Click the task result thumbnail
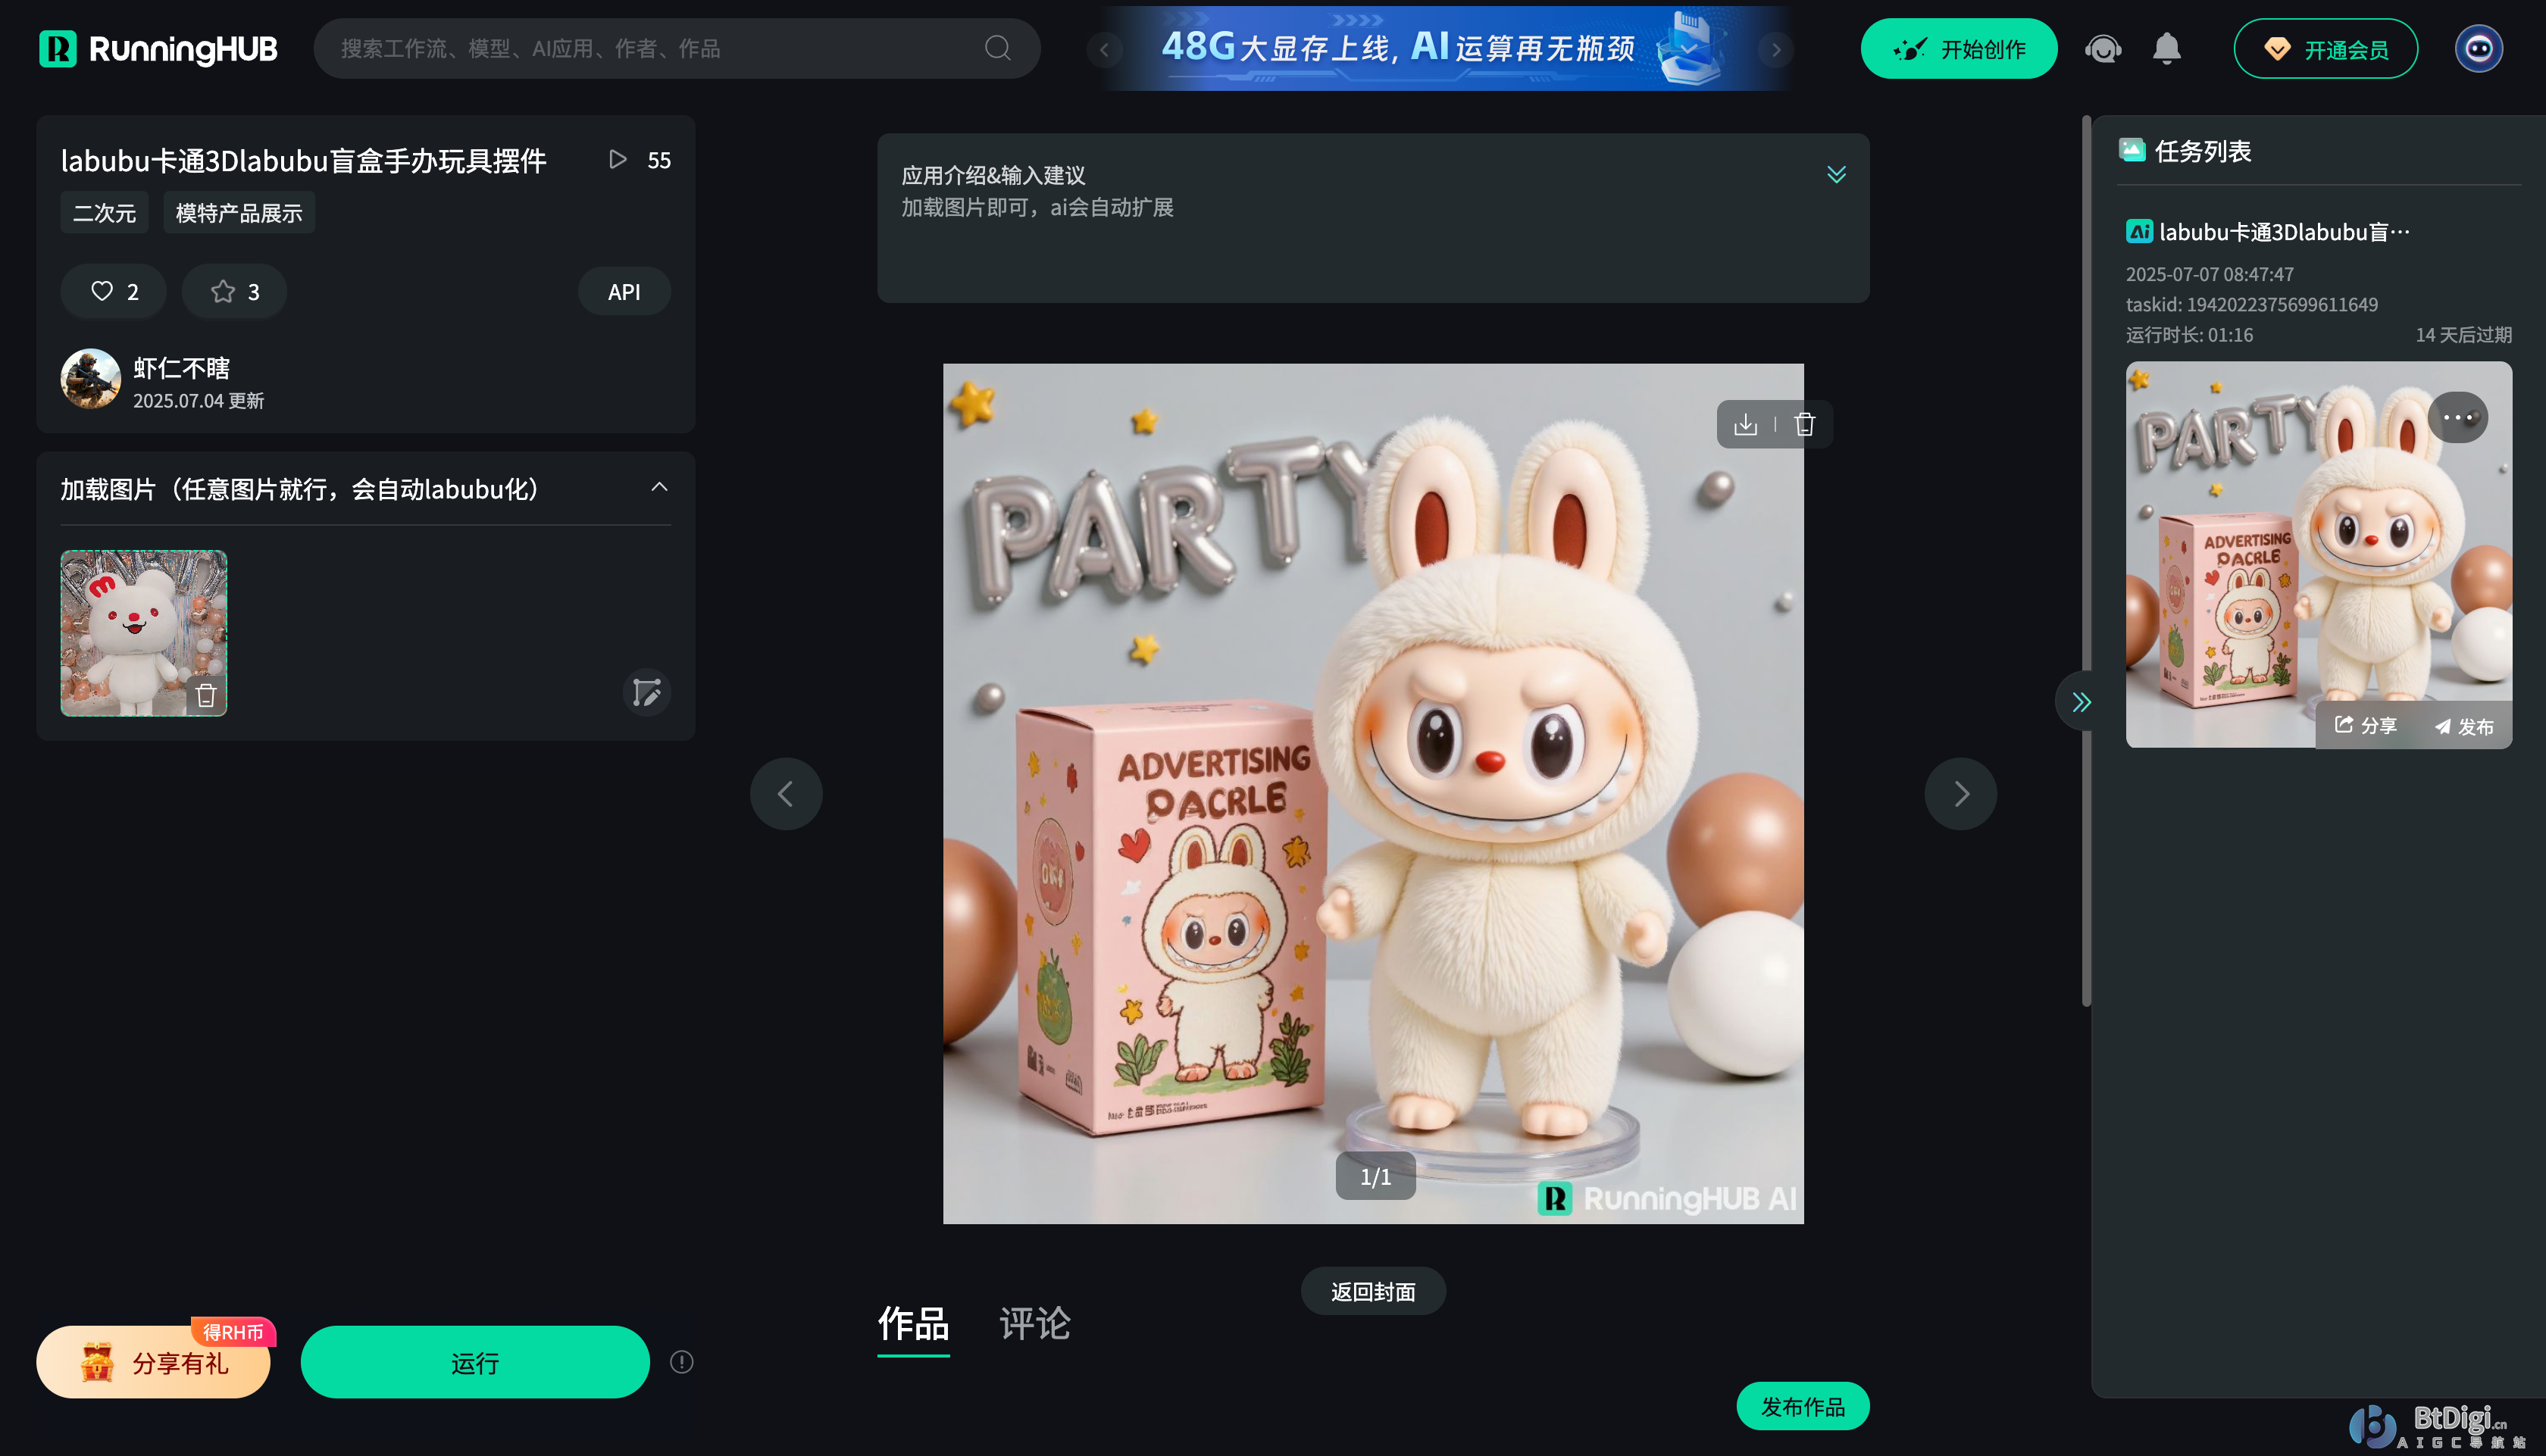This screenshot has height=1456, width=2546. coord(2318,554)
